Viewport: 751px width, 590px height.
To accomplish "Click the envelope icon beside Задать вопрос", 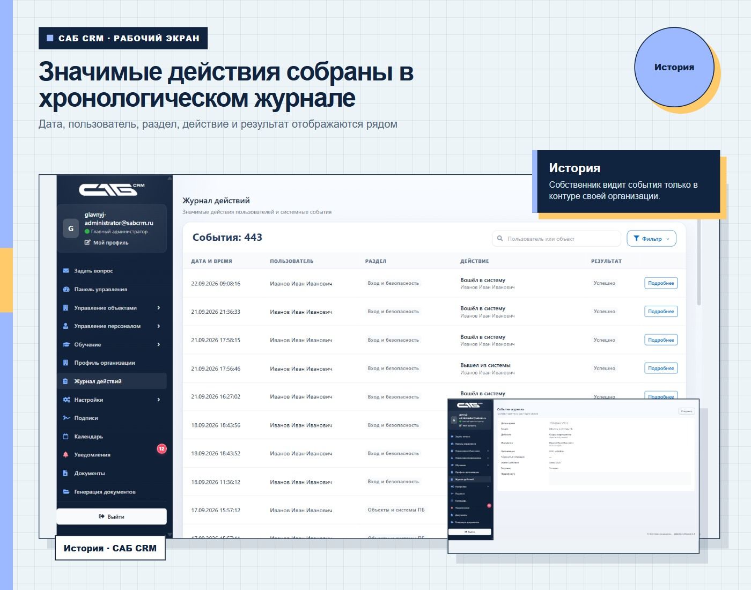I will click(66, 271).
